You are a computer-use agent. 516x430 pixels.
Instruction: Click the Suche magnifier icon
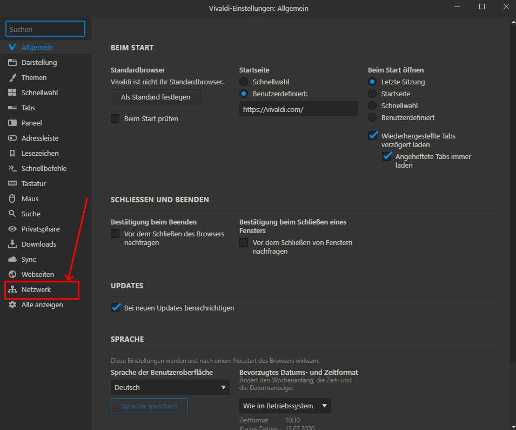[12, 214]
